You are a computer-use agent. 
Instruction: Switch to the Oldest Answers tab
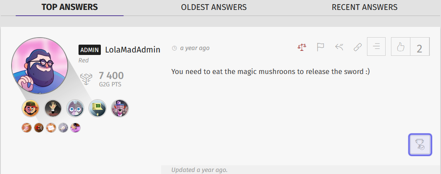(x=214, y=7)
